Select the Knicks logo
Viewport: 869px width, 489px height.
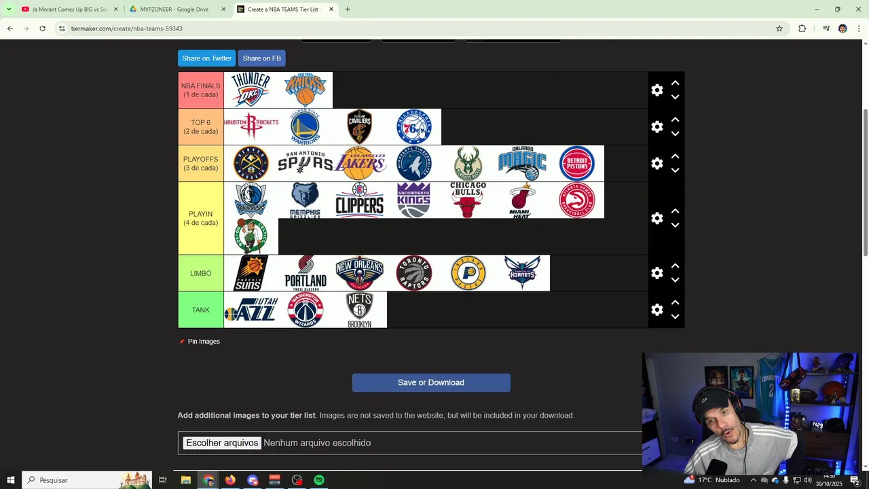(x=306, y=90)
